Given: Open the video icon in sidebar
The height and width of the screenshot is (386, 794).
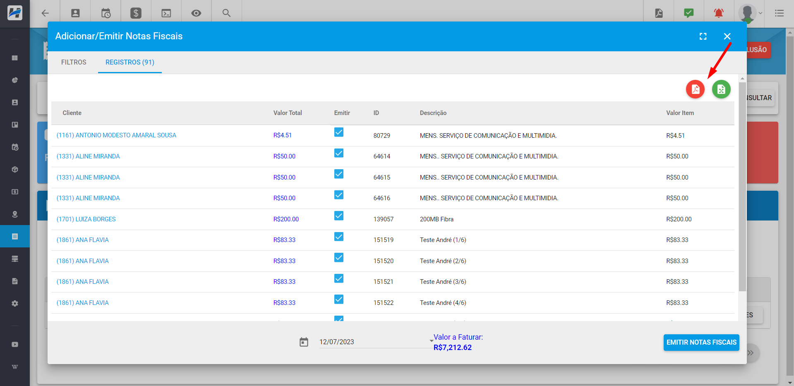Looking at the screenshot, I should (15, 344).
